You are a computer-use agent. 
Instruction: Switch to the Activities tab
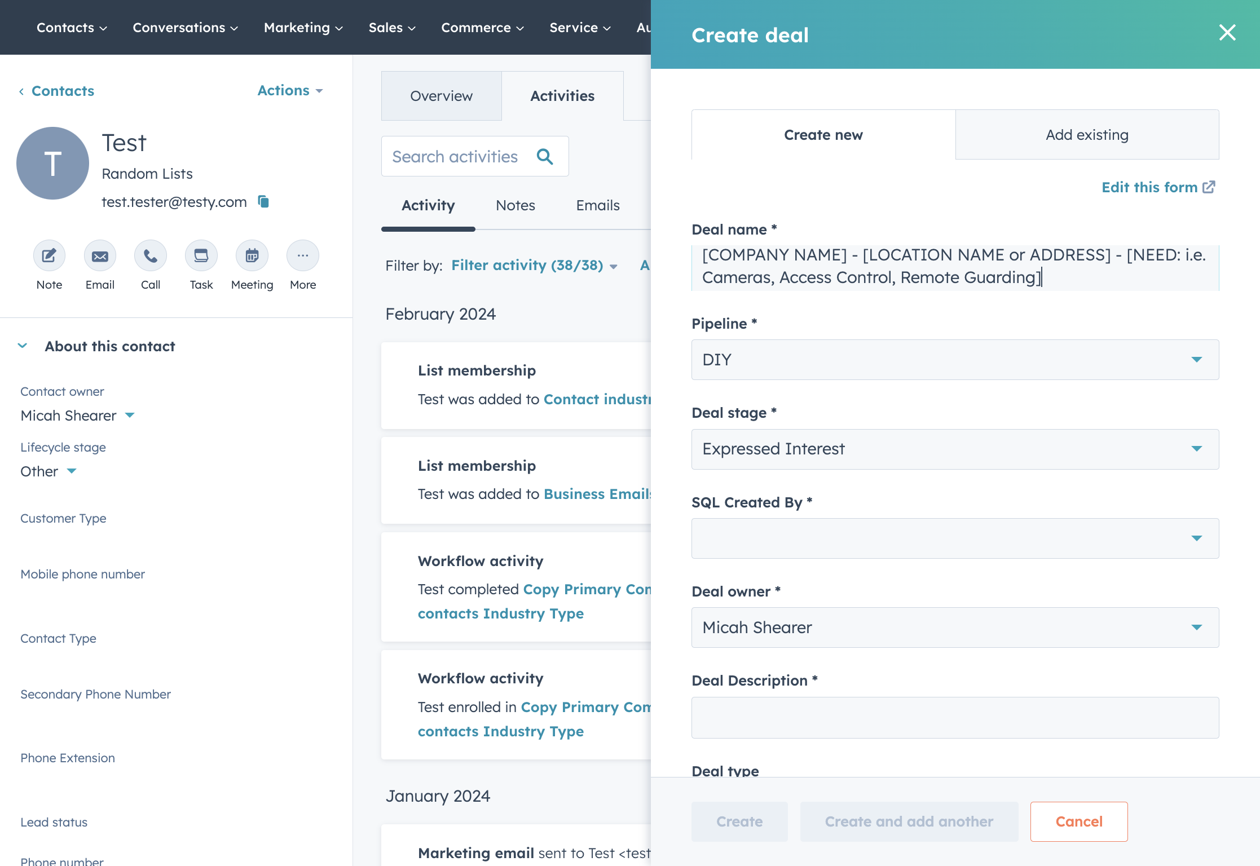click(x=562, y=96)
